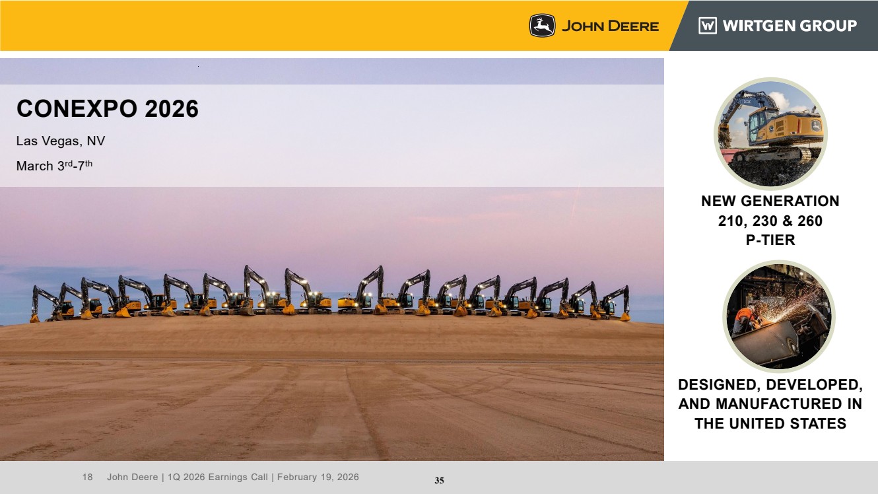The image size is (878, 494).
Task: Select the DESIGNED, DEVELOPED, caption line
Action: pyautogui.click(x=770, y=384)
